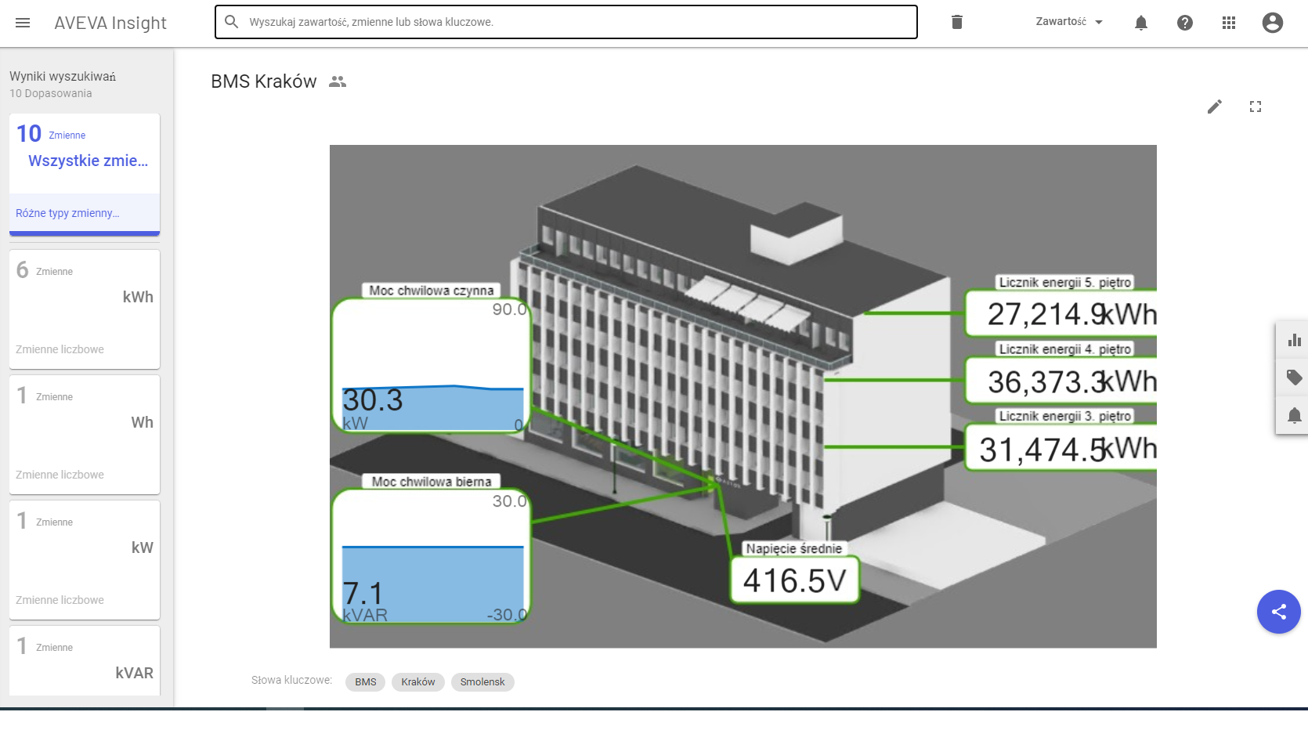Click the blue share floating button
The width and height of the screenshot is (1308, 730).
[1278, 612]
